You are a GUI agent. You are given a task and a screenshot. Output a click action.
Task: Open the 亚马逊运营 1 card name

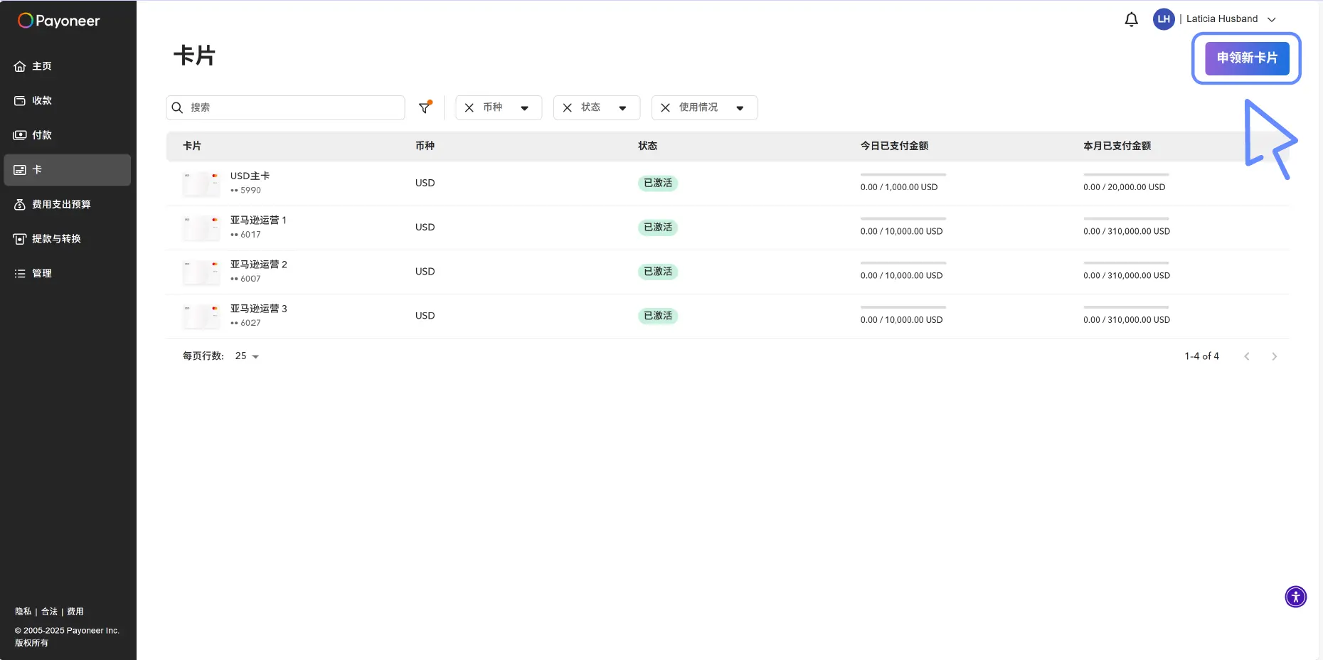258,220
